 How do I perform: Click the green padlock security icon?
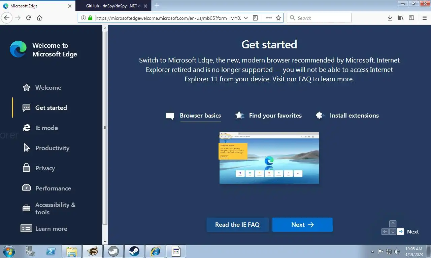(x=90, y=18)
